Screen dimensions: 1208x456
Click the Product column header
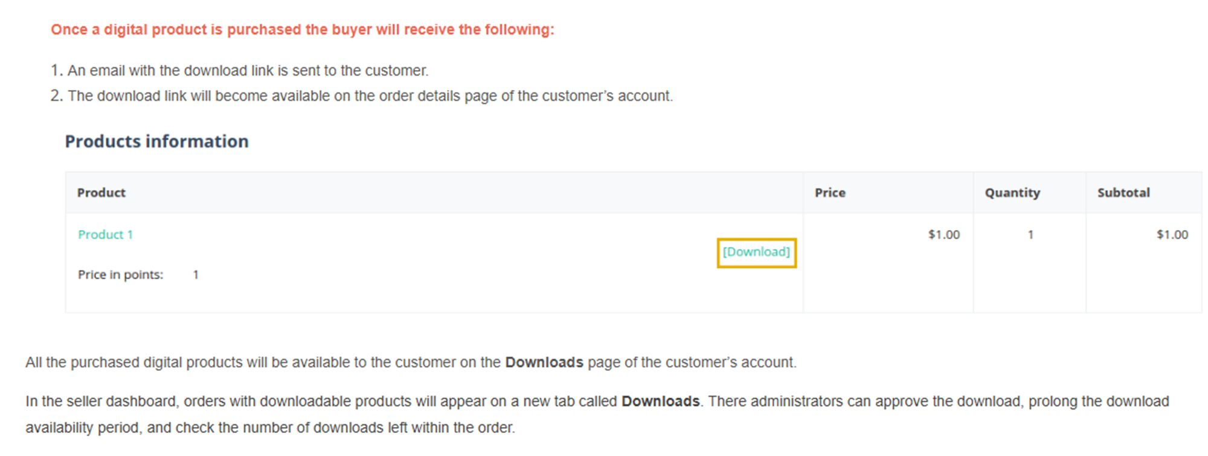point(101,193)
